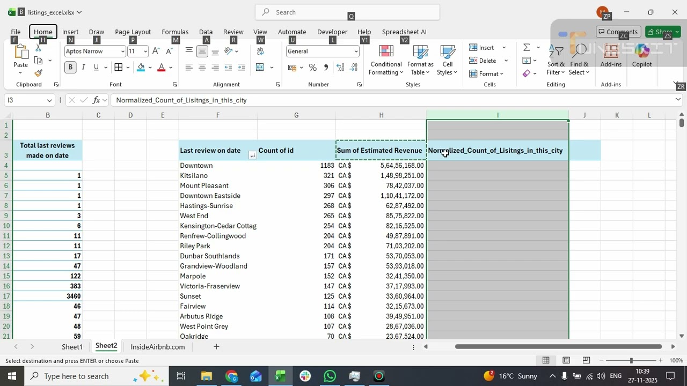The width and height of the screenshot is (687, 386).
Task: Switch to the InsideAirbnb.com sheet
Action: pyautogui.click(x=158, y=347)
